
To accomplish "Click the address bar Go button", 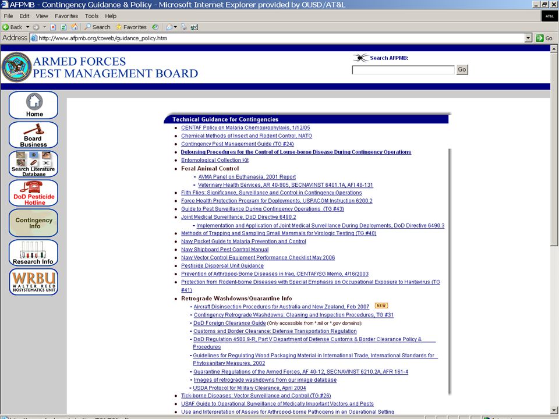I will coord(544,38).
